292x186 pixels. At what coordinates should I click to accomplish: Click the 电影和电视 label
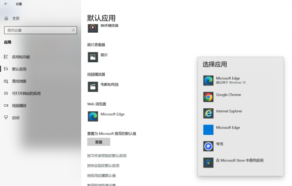pos(109,85)
